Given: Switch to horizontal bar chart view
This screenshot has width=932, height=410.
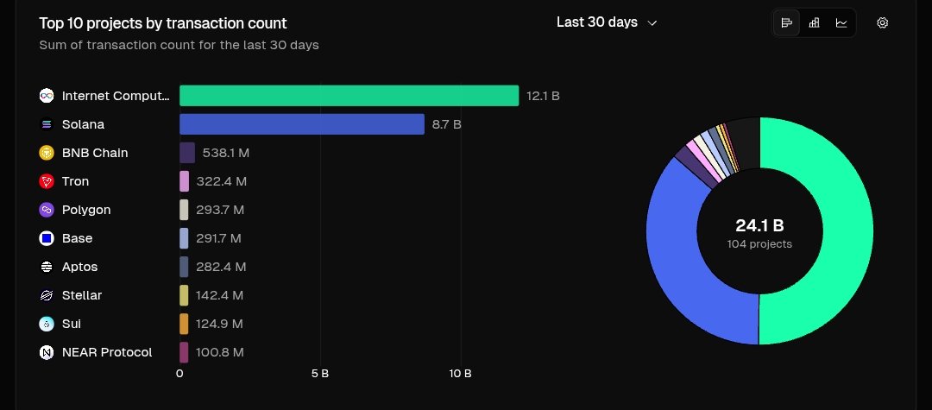Looking at the screenshot, I should [786, 23].
